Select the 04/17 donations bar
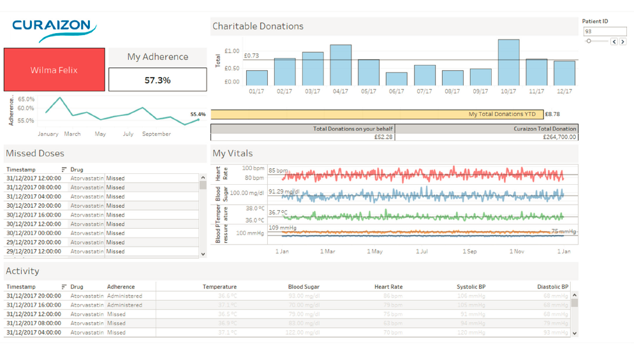634x353 pixels. [x=341, y=65]
